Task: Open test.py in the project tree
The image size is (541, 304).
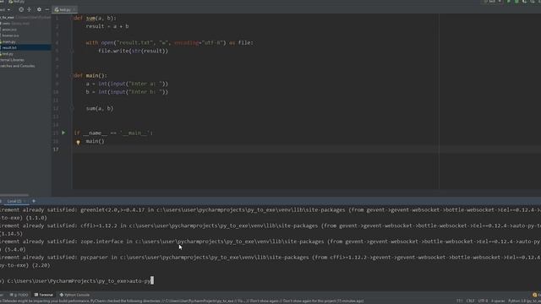Action: pos(8,54)
